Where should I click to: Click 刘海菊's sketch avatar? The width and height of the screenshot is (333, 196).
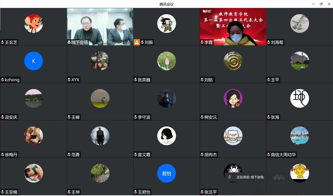click(300, 24)
